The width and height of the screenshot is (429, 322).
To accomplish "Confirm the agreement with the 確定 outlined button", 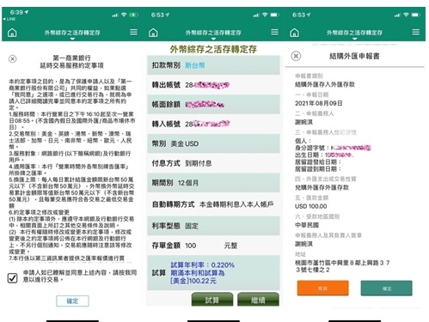I will [72, 301].
